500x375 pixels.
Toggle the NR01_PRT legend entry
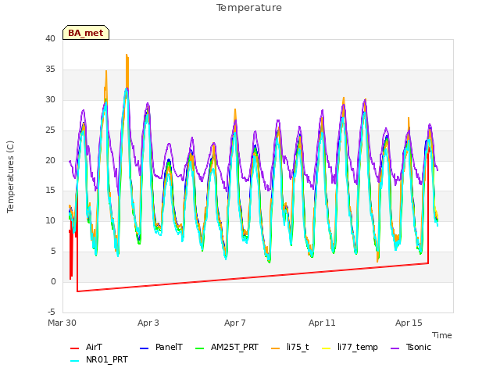click(x=99, y=360)
